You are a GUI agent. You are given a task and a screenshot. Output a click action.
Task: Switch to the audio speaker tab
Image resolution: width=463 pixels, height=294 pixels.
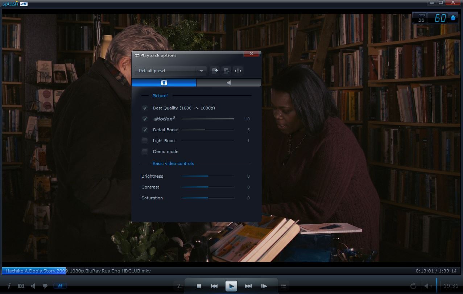click(x=229, y=83)
